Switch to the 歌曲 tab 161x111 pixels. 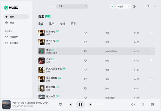click(41, 23)
